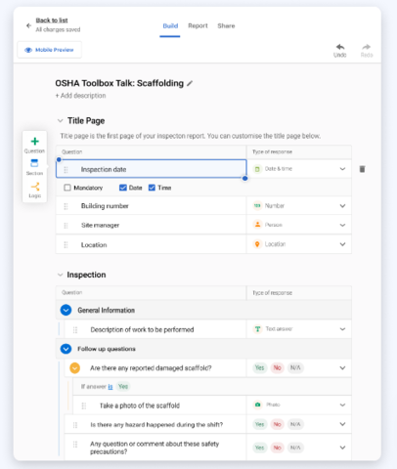This screenshot has width=397, height=469.
Task: Select the orange Logic icon
Action: [x=35, y=187]
